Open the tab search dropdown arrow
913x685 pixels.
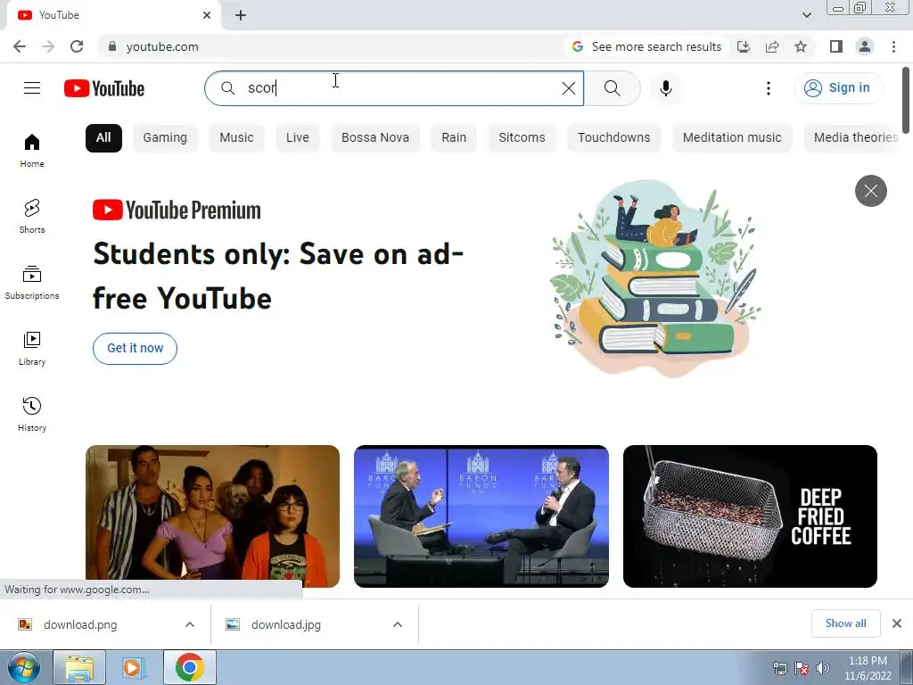806,15
